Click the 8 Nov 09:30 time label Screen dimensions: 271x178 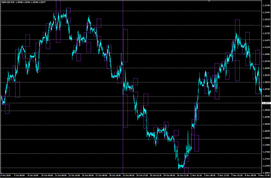tap(250, 175)
